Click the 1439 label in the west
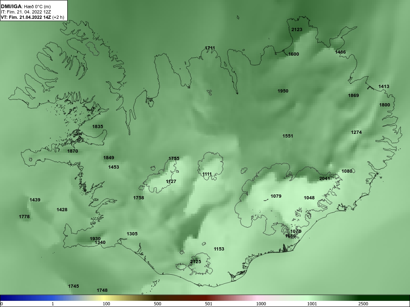 coord(35,200)
